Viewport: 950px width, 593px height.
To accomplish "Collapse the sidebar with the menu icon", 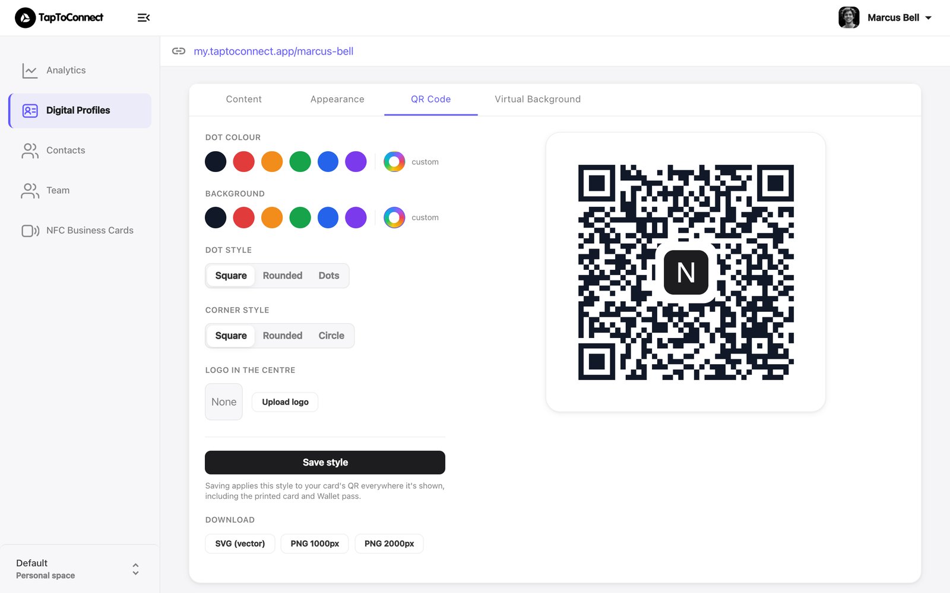I will 144,18.
